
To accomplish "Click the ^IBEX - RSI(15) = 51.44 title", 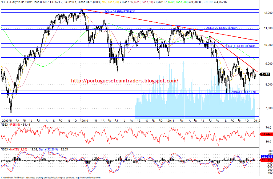I will (x=15, y=125).
